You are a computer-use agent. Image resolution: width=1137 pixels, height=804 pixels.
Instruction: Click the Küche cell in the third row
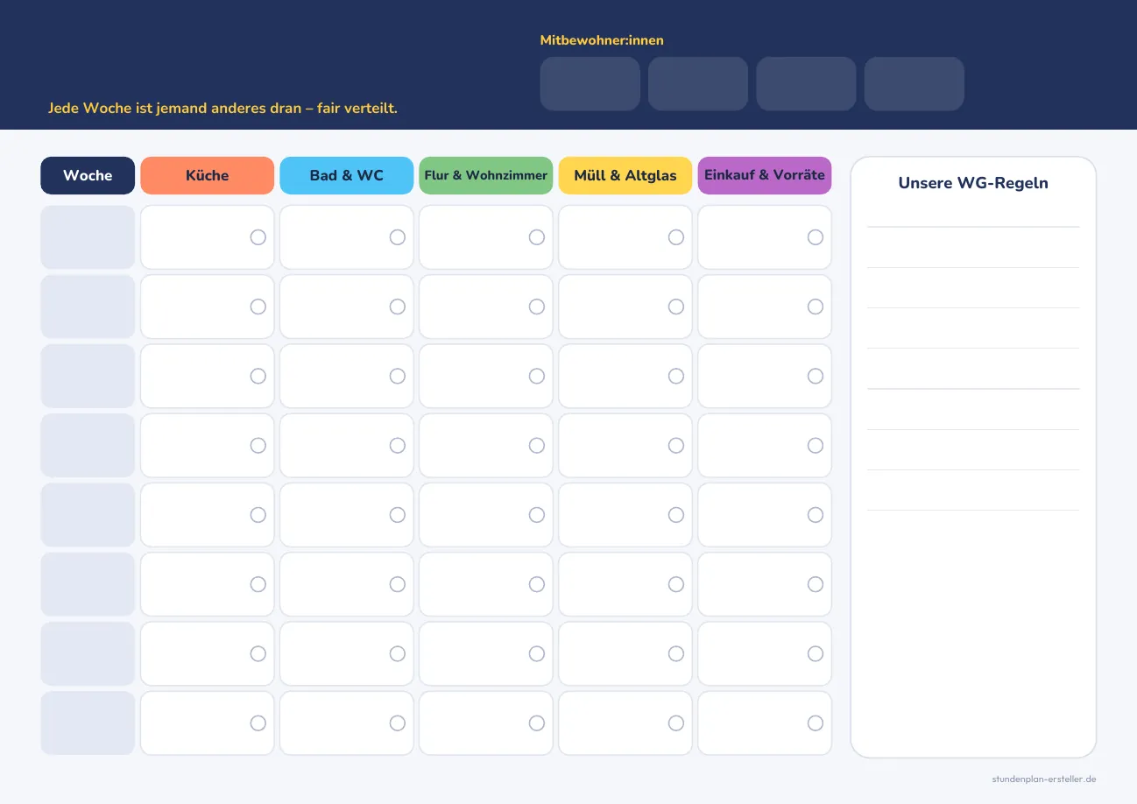[207, 376]
